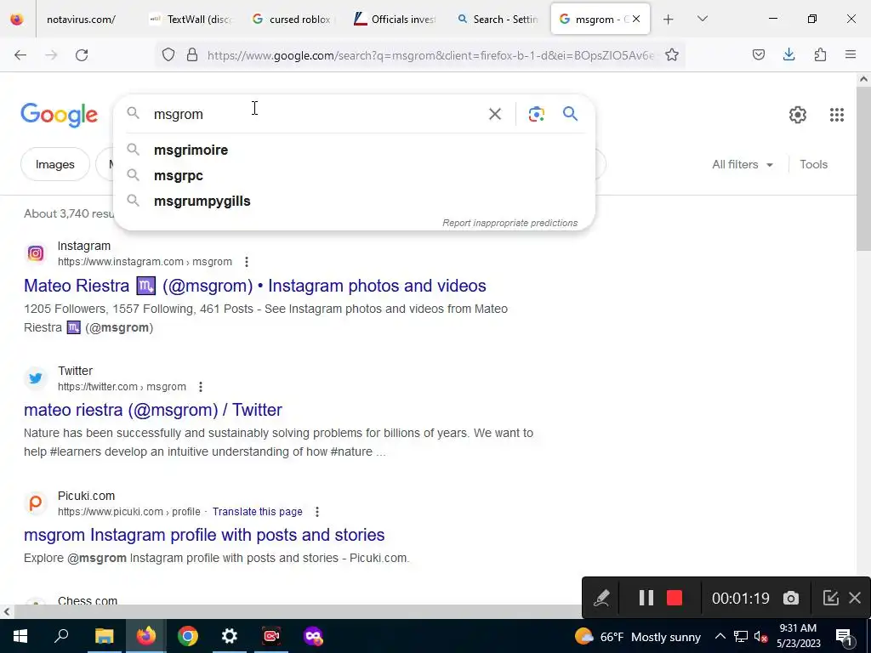
Task: Open options for Twitter result
Action: point(201,387)
